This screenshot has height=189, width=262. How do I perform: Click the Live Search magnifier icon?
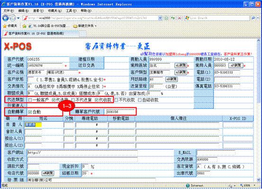[x=253, y=18]
